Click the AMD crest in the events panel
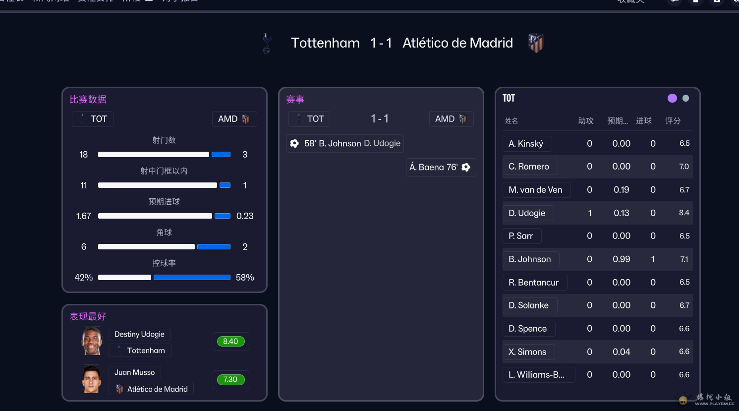The width and height of the screenshot is (739, 411). point(462,119)
